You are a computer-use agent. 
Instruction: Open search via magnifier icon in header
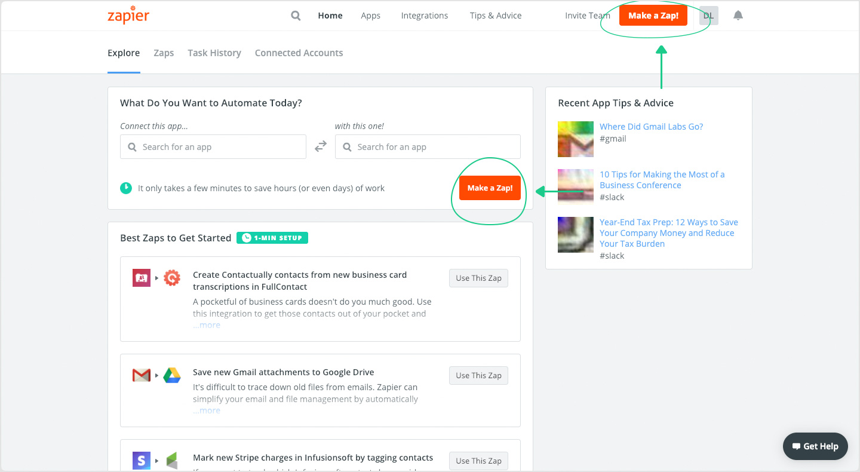(x=296, y=16)
